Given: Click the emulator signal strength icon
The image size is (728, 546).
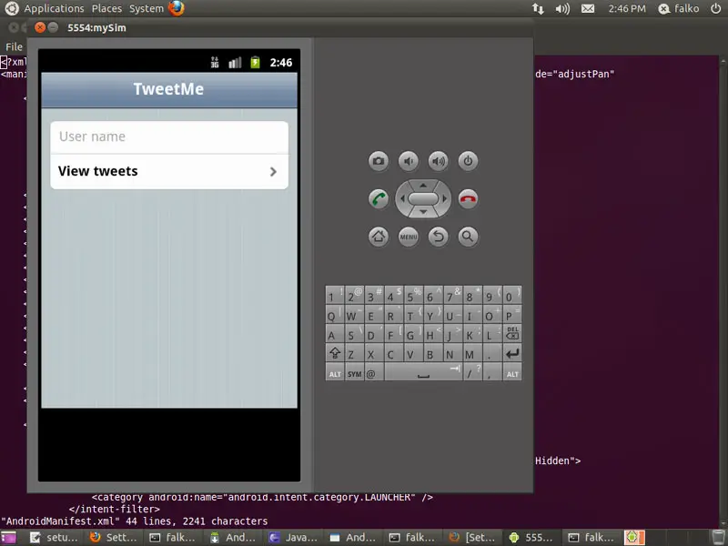Looking at the screenshot, I should (235, 62).
